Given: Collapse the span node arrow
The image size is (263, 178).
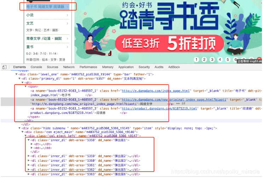Looking at the screenshot, I should [25, 86].
